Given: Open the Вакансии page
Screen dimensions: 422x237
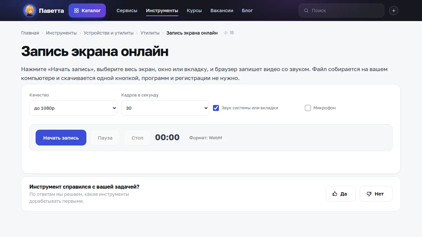Looking at the screenshot, I should click(222, 11).
